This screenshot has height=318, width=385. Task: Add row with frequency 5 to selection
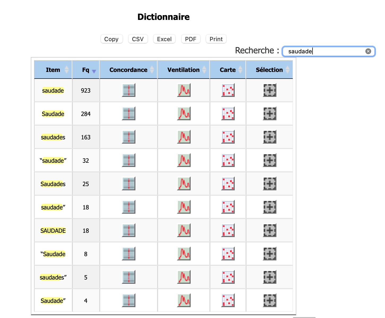tap(269, 277)
